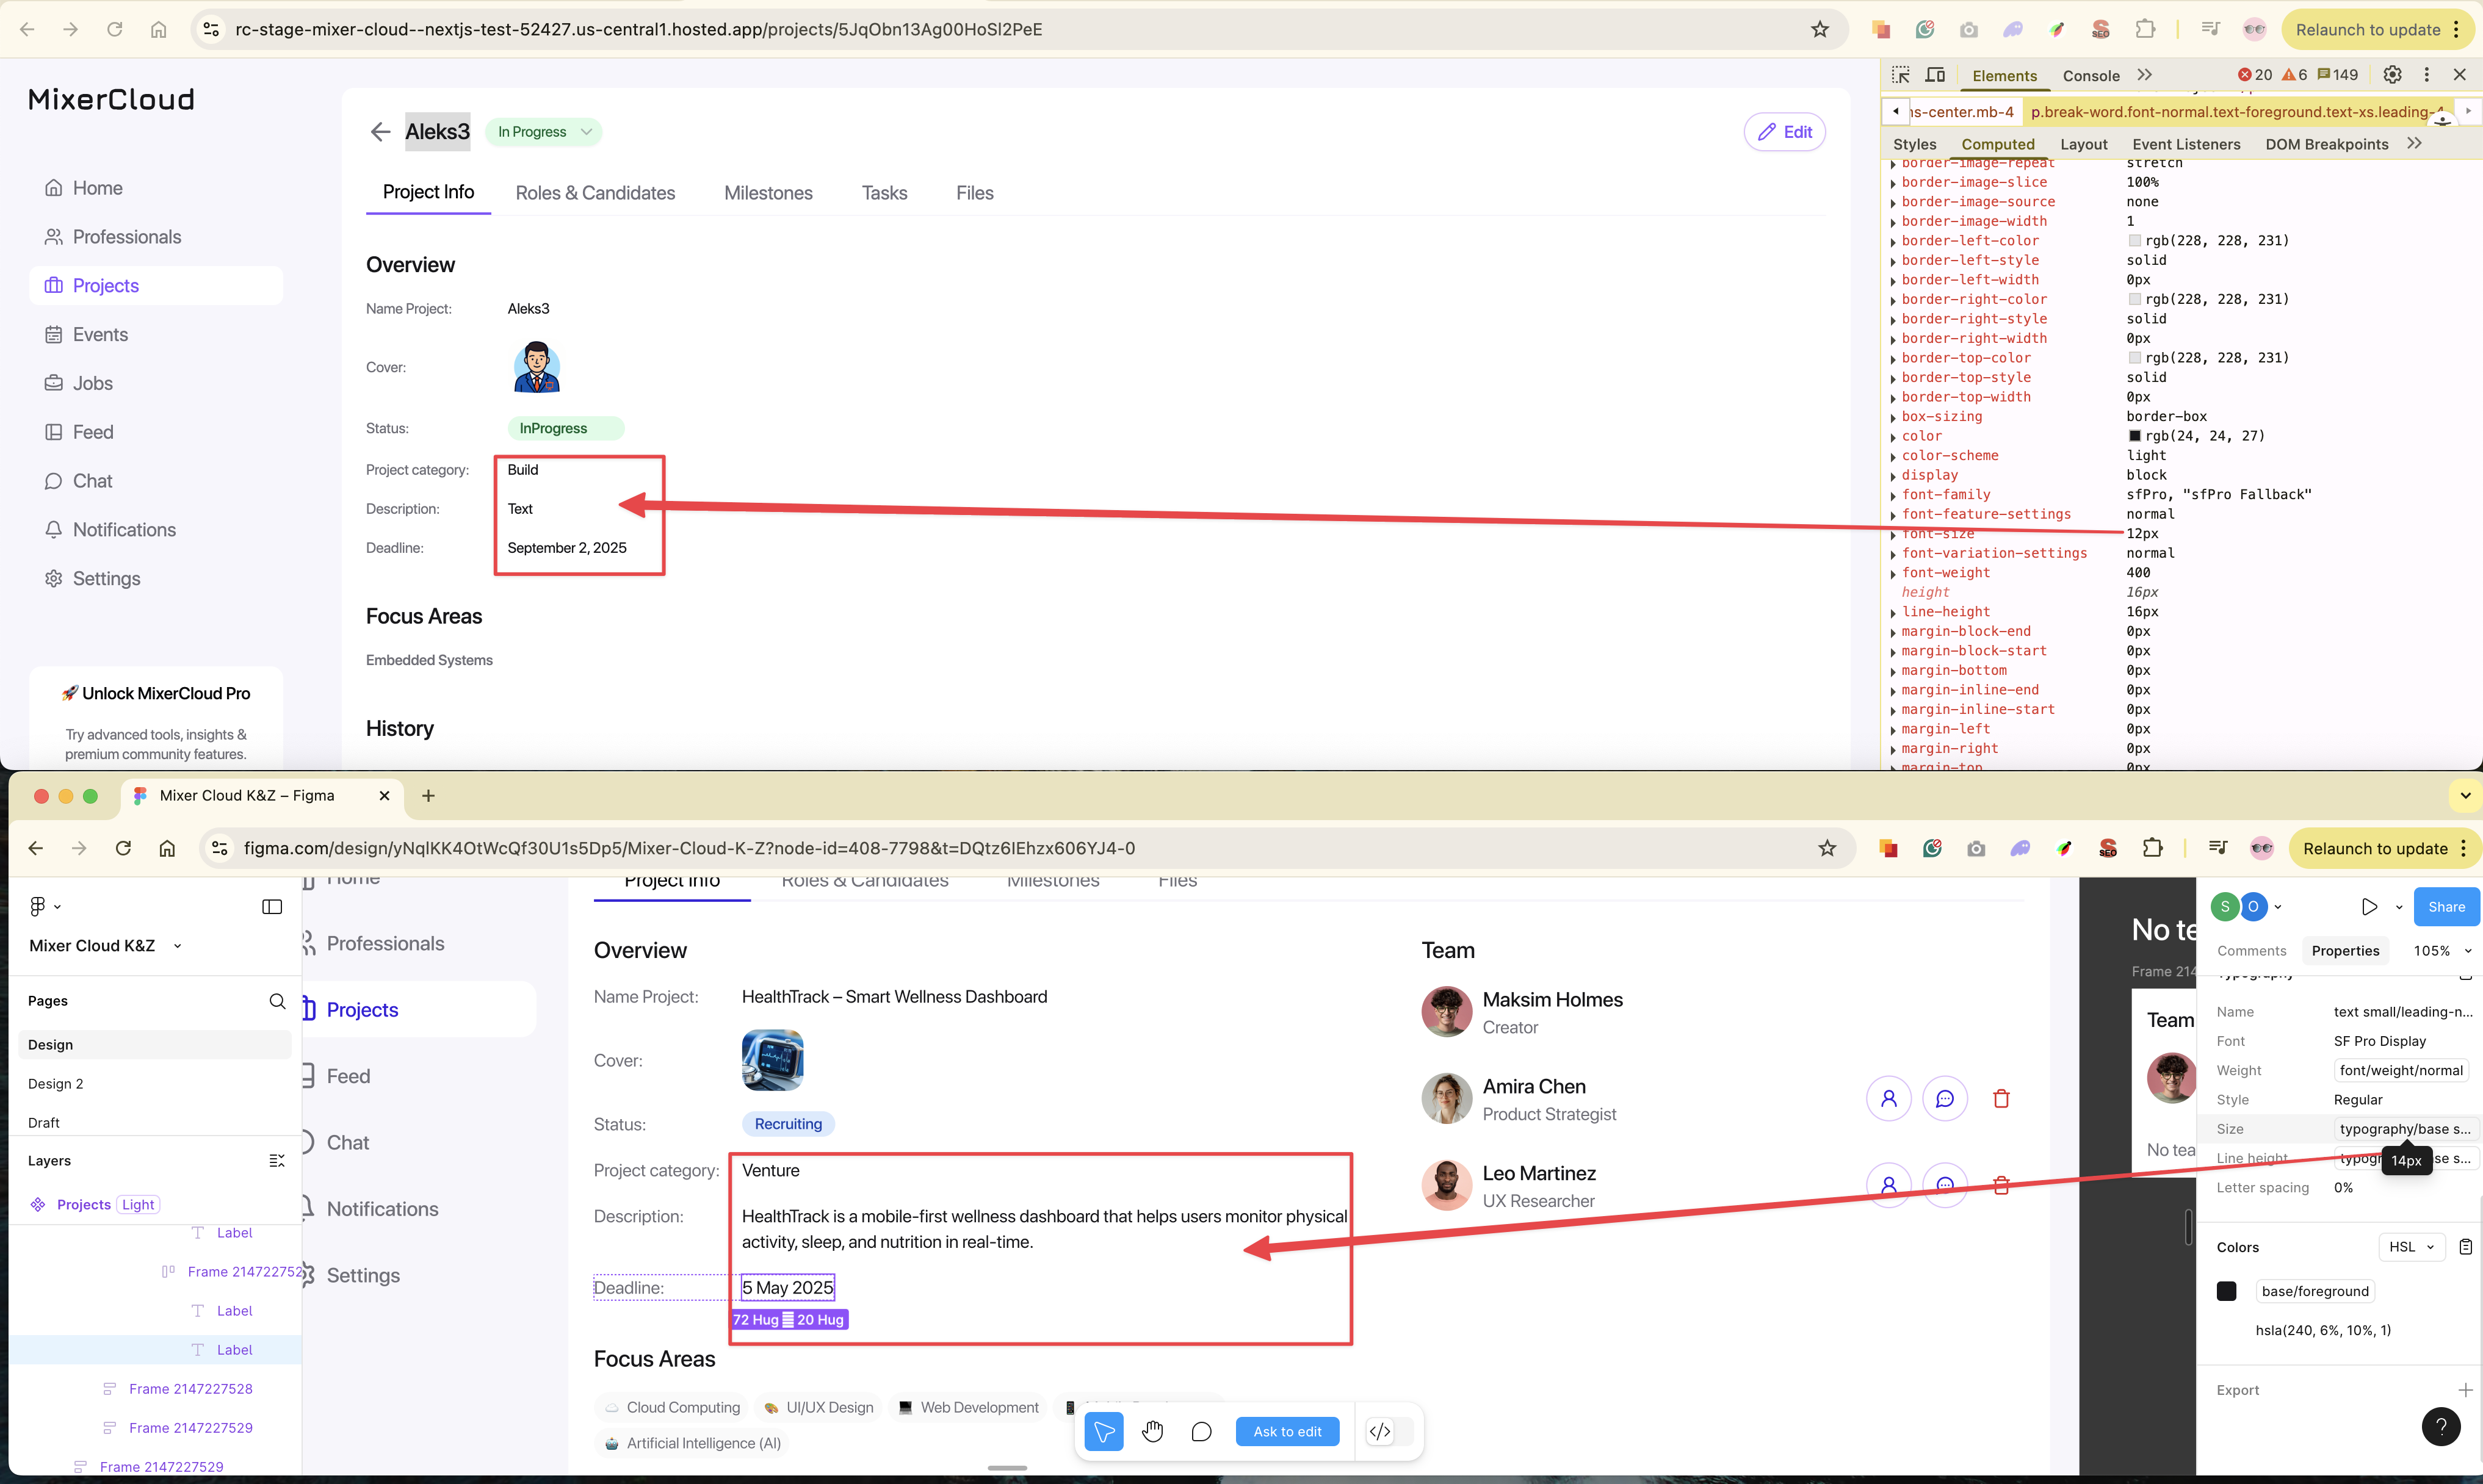Click the back arrow next to Aleks3

pyautogui.click(x=380, y=132)
